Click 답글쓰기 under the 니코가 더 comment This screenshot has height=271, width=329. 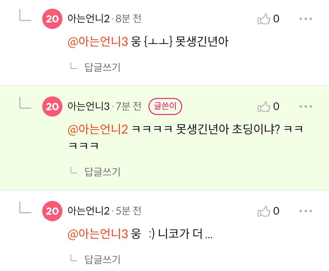(x=102, y=259)
